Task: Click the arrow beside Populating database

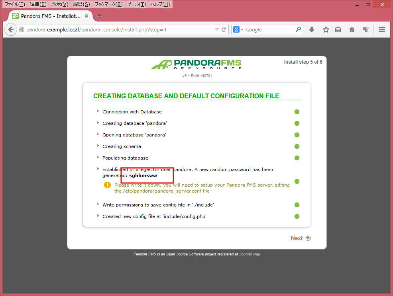Action: (x=98, y=157)
